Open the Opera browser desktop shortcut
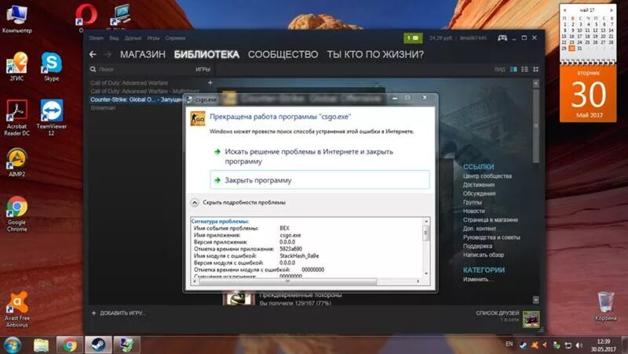 [x=86, y=16]
